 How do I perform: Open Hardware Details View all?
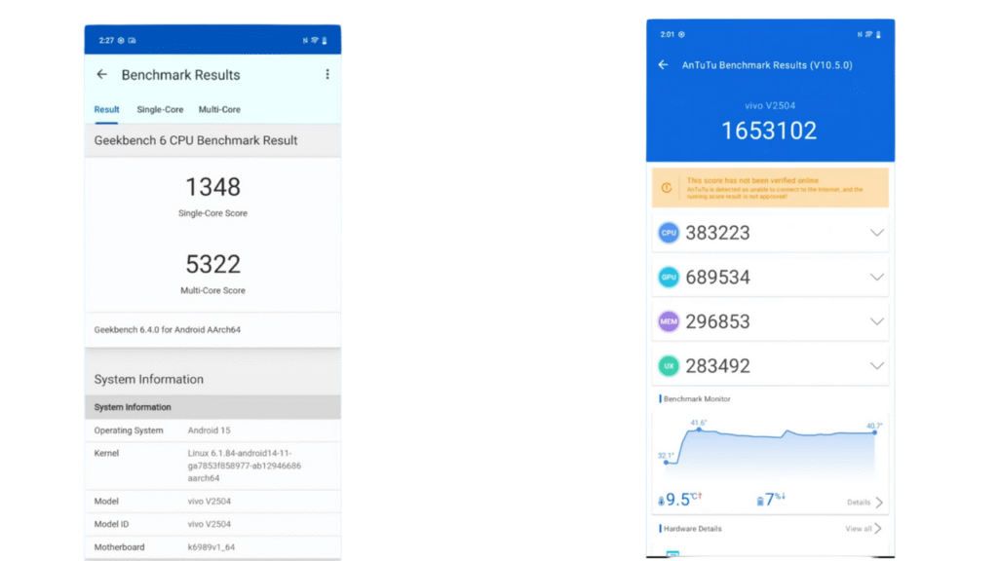864,529
